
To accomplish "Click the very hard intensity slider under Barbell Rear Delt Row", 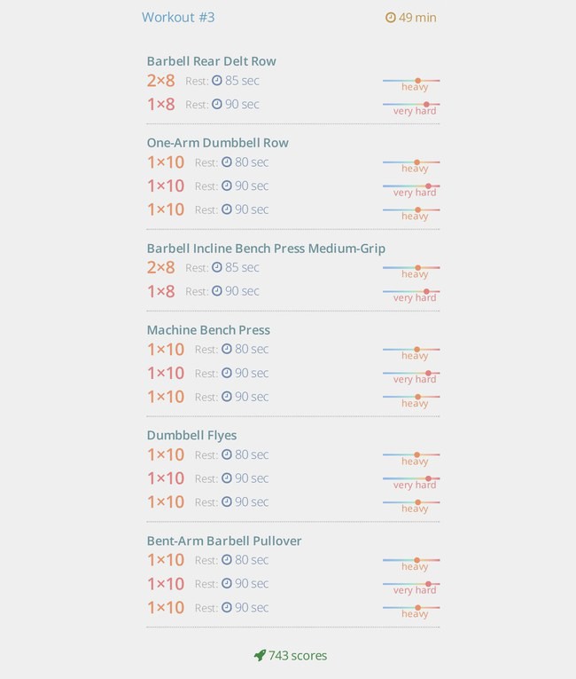I will (x=411, y=105).
